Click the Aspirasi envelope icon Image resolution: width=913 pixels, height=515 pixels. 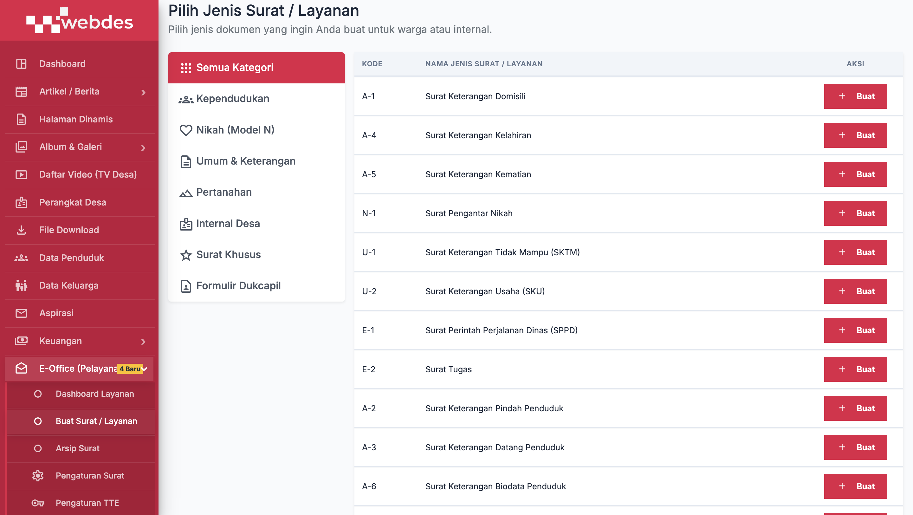tap(21, 313)
